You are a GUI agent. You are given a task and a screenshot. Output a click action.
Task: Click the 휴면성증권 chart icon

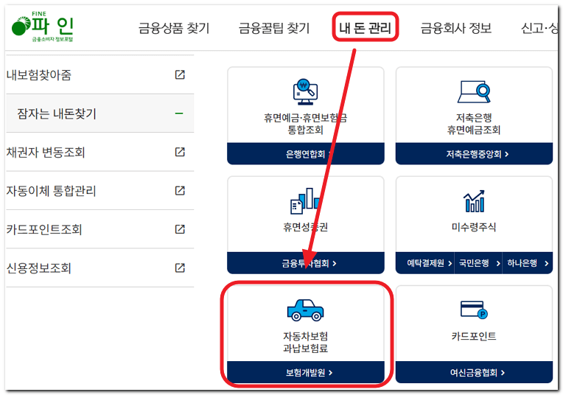tap(305, 200)
